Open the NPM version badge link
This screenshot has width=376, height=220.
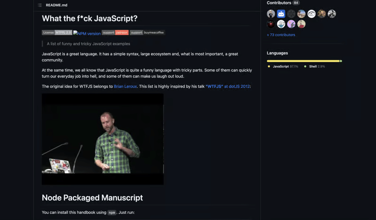pyautogui.click(x=87, y=33)
